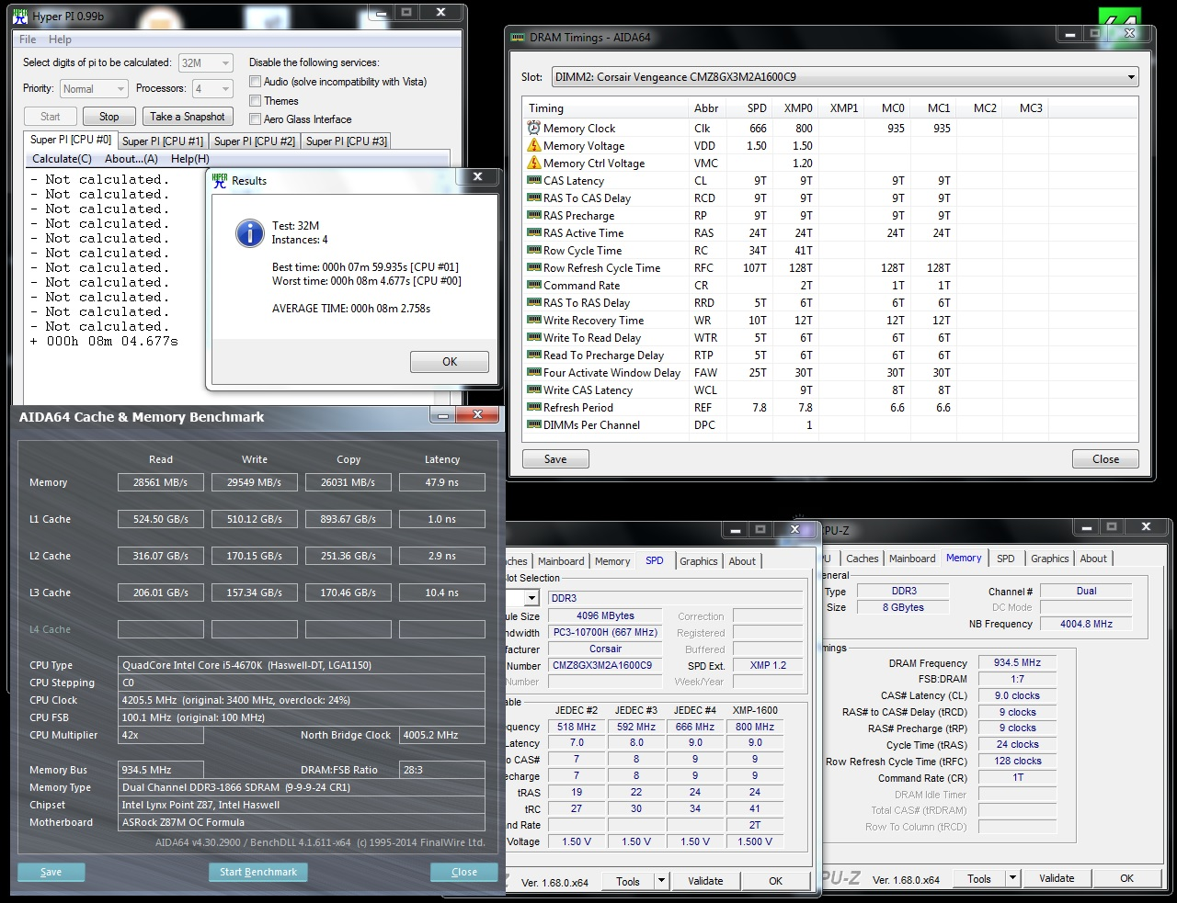The height and width of the screenshot is (903, 1177).
Task: Toggle the Themes checkbox in Hyper PI
Action: point(255,101)
